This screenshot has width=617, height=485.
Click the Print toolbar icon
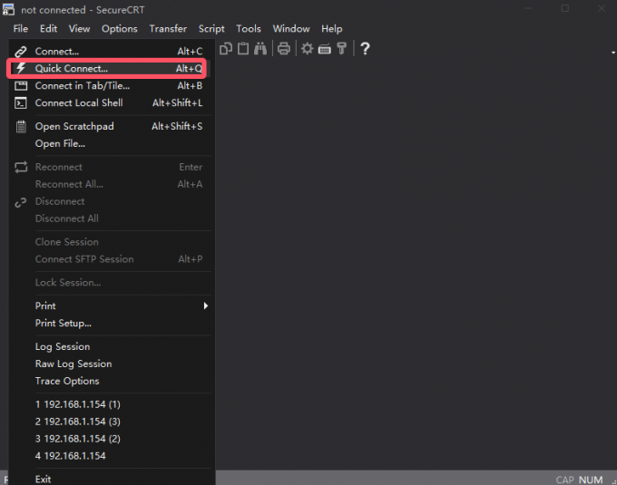(x=284, y=49)
